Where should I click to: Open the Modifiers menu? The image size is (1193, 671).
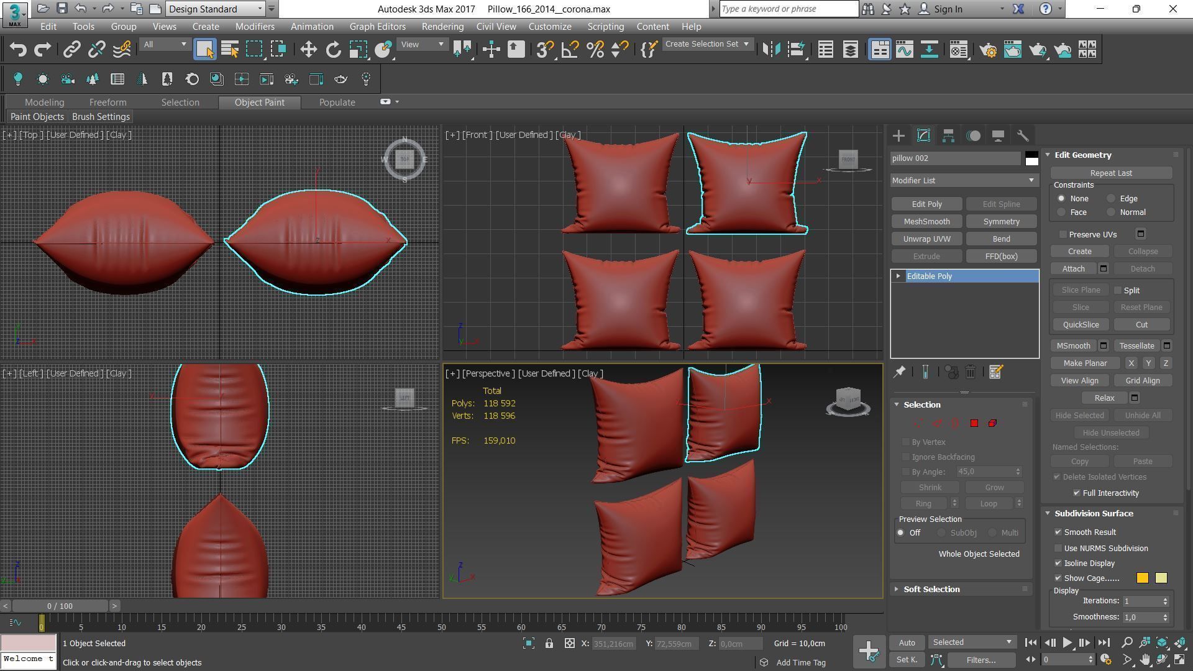[255, 27]
